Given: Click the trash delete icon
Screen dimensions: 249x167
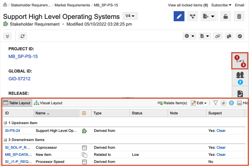Looking at the screenshot, I should (x=239, y=17).
